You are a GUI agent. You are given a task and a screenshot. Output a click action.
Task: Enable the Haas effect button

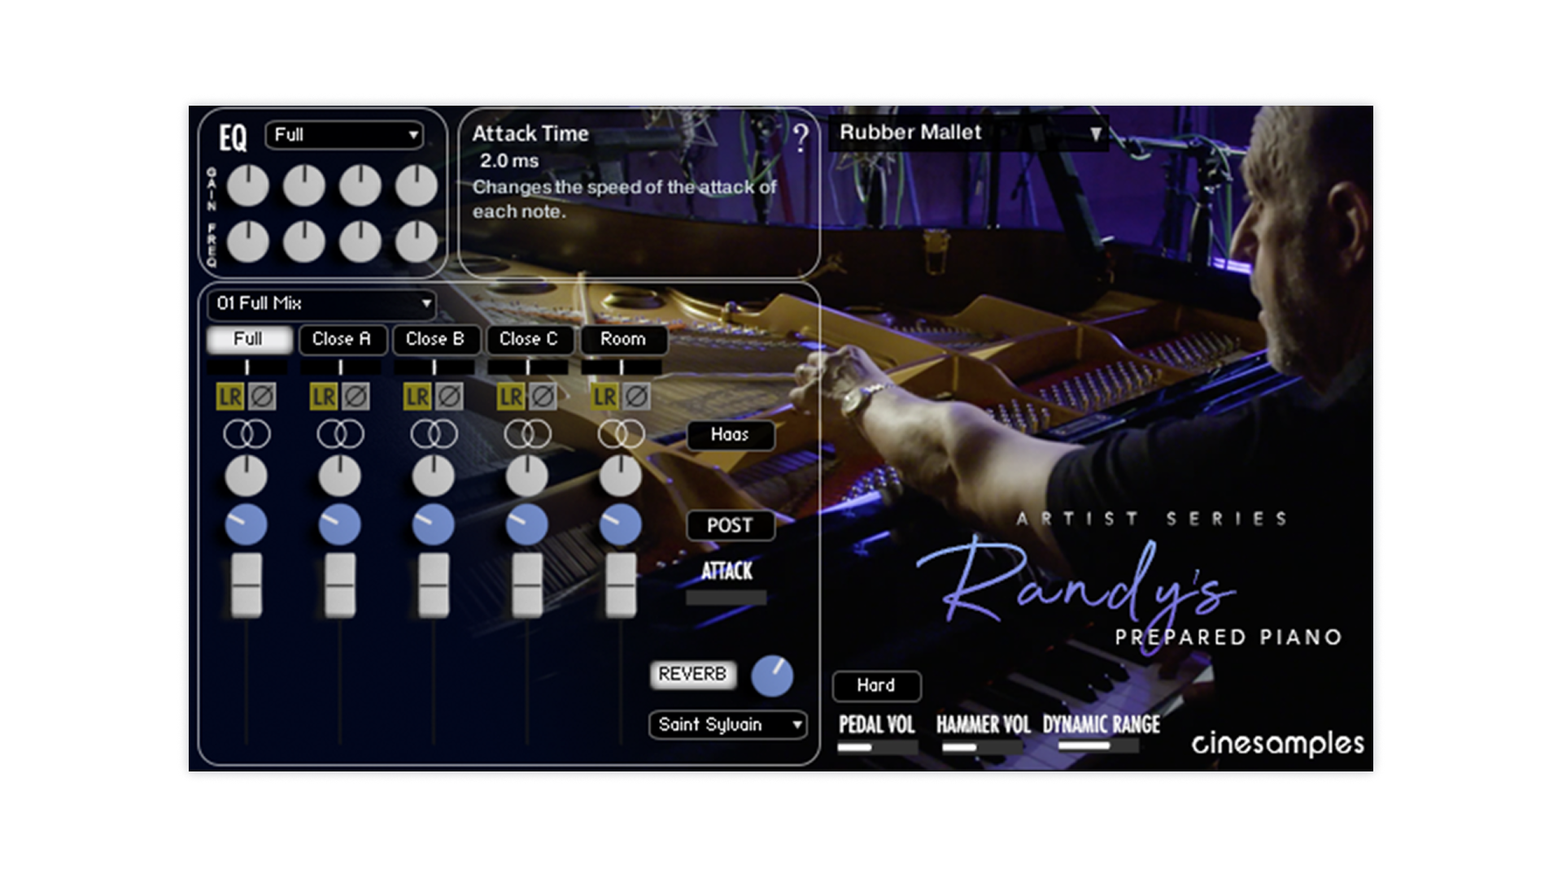[730, 435]
